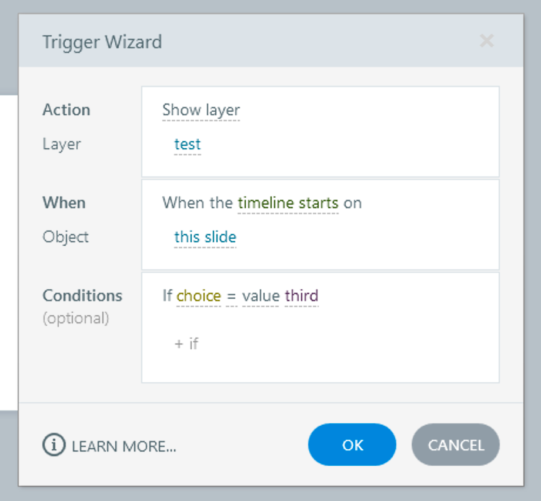Image resolution: width=541 pixels, height=501 pixels.
Task: Open the value type selector
Action: [x=260, y=296]
